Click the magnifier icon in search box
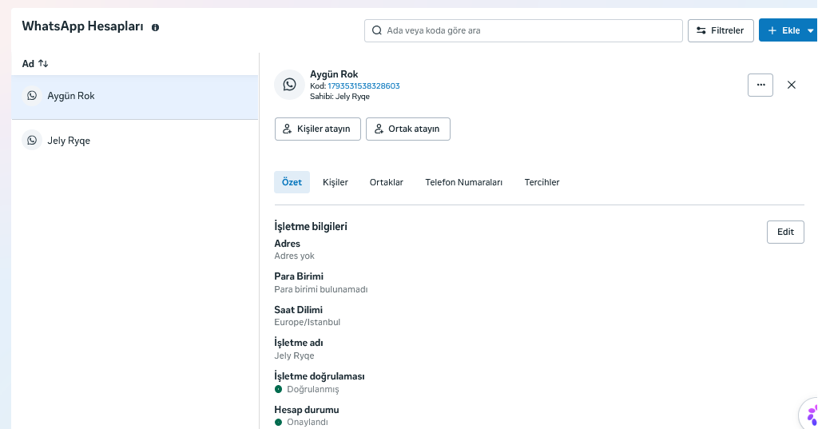 pos(377,31)
